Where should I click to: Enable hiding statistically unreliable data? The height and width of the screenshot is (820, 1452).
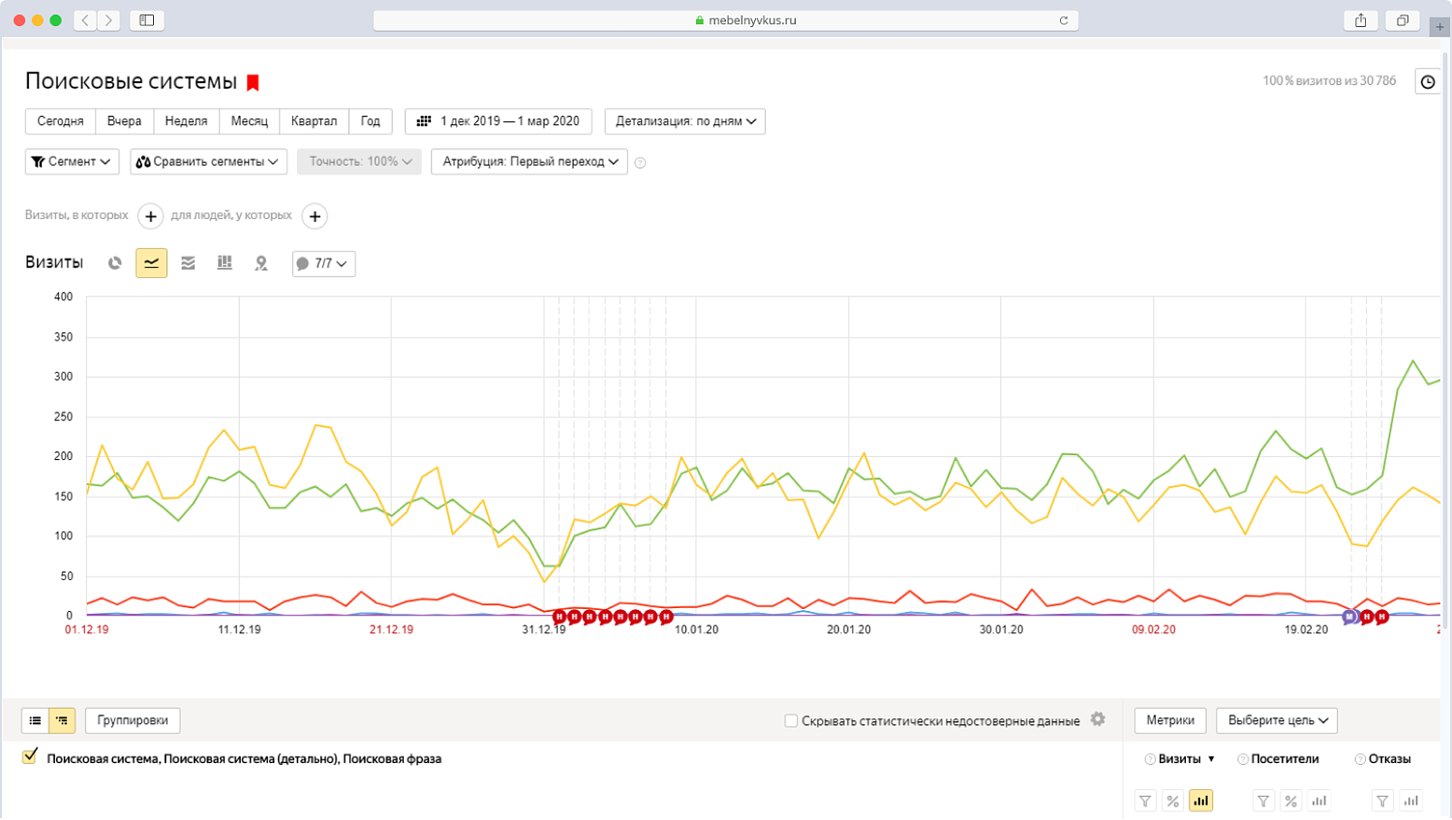791,720
